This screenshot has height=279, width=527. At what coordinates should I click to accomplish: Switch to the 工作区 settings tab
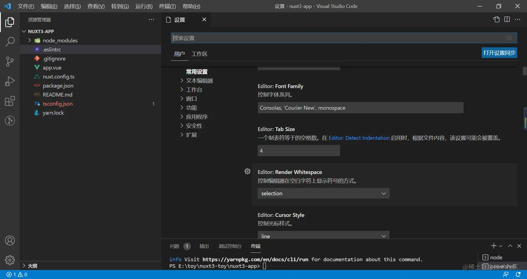point(199,54)
